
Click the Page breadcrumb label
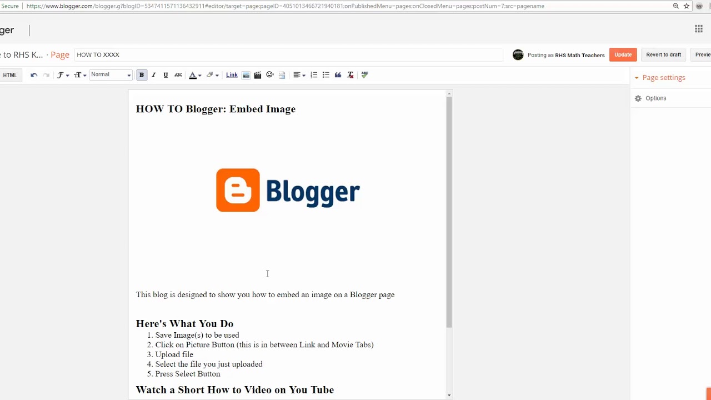pyautogui.click(x=60, y=54)
